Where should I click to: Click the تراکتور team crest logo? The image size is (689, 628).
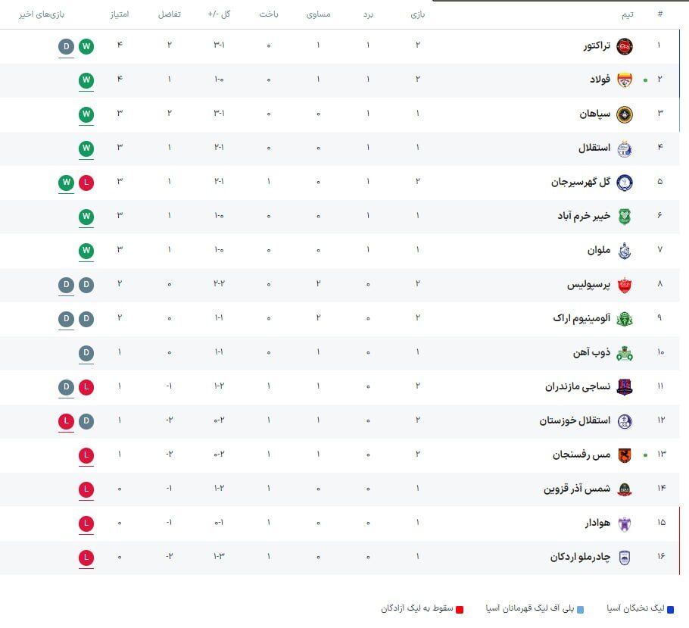(x=625, y=46)
